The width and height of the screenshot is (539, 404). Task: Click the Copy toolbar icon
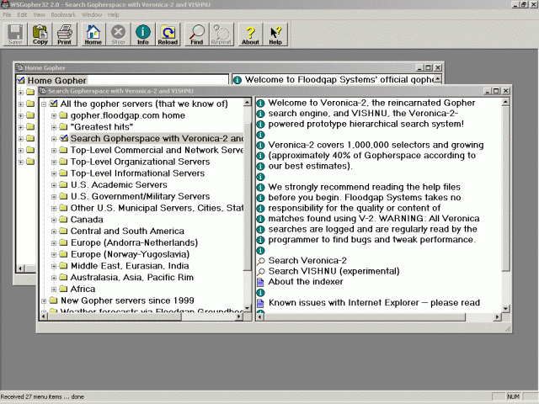pyautogui.click(x=40, y=34)
